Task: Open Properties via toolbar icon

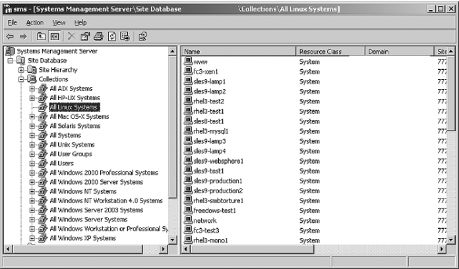Action: [85, 36]
